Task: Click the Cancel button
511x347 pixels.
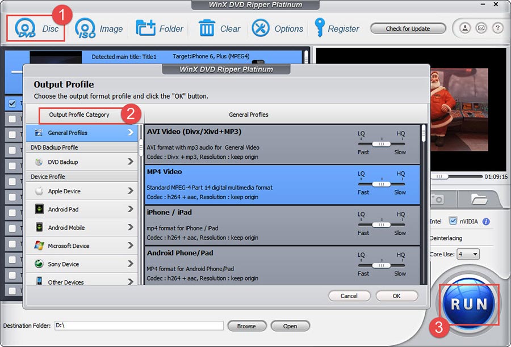Action: pos(349,296)
